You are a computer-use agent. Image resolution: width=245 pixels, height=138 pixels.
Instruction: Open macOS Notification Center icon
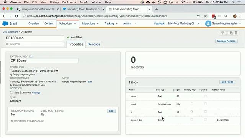click(x=239, y=2)
